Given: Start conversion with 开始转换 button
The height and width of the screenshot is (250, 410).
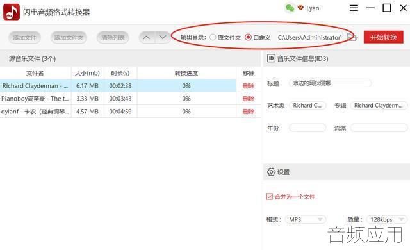Looking at the screenshot, I should [x=383, y=37].
